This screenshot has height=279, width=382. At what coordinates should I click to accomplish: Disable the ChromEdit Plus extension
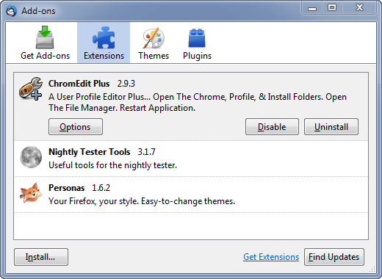coord(272,127)
